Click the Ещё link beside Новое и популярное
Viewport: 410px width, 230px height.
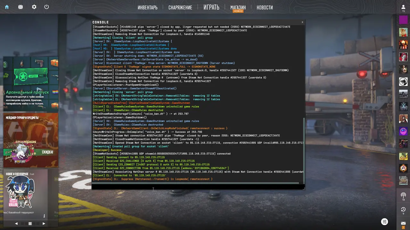click(x=32, y=174)
